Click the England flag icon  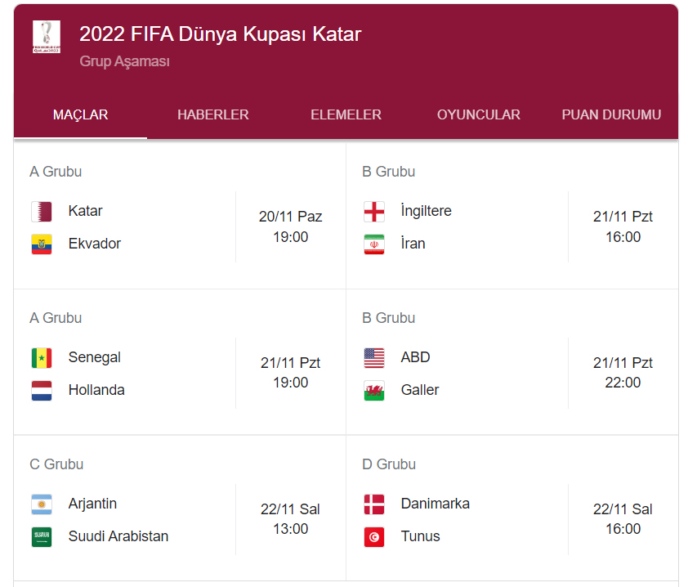click(374, 212)
